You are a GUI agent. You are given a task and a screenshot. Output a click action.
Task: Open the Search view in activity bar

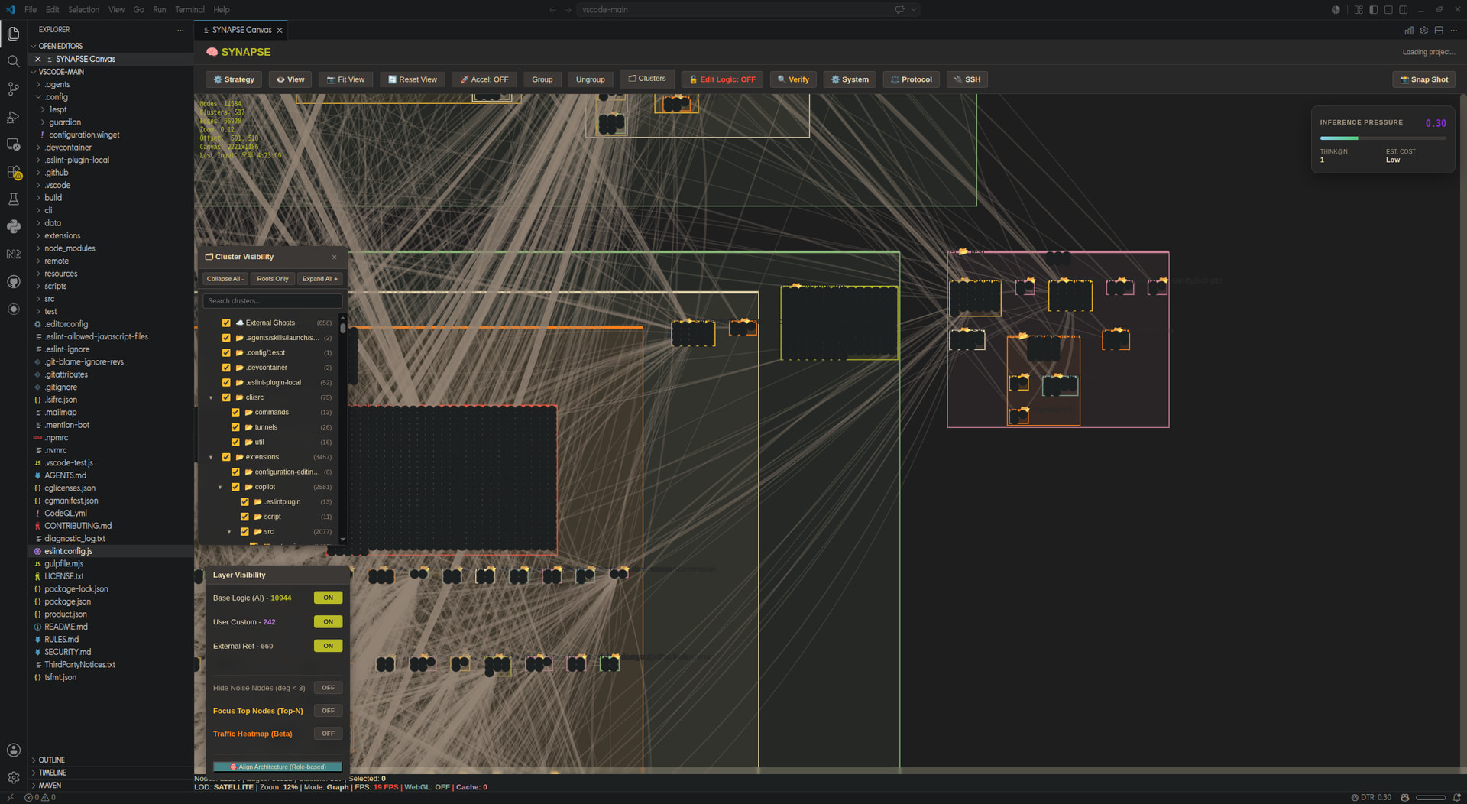(13, 61)
